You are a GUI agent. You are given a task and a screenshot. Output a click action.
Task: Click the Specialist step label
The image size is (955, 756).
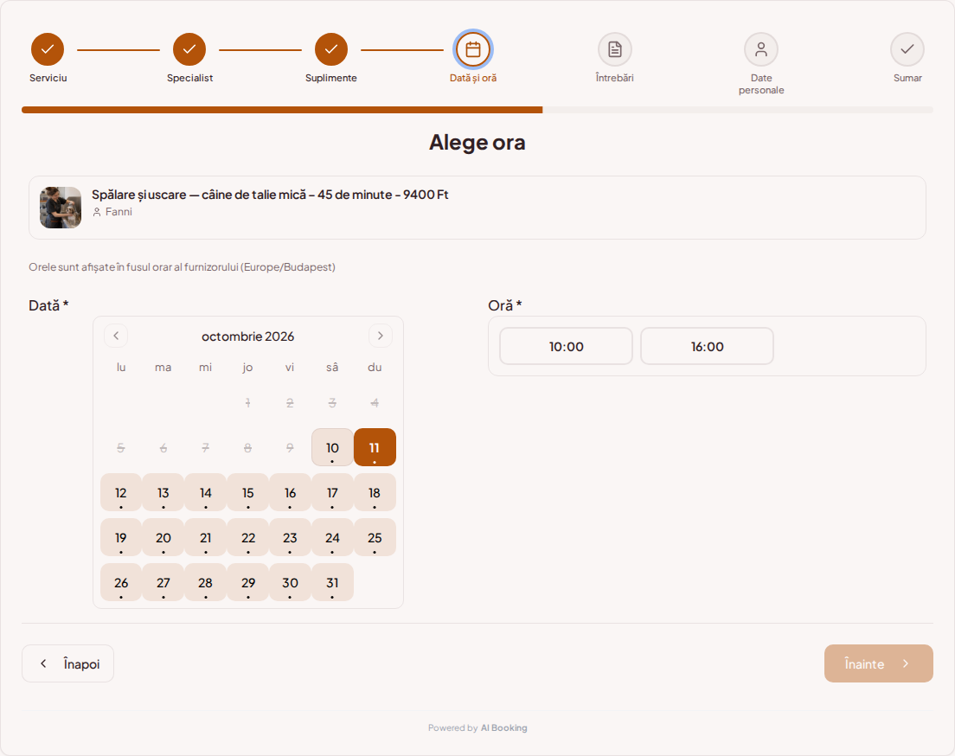point(190,78)
